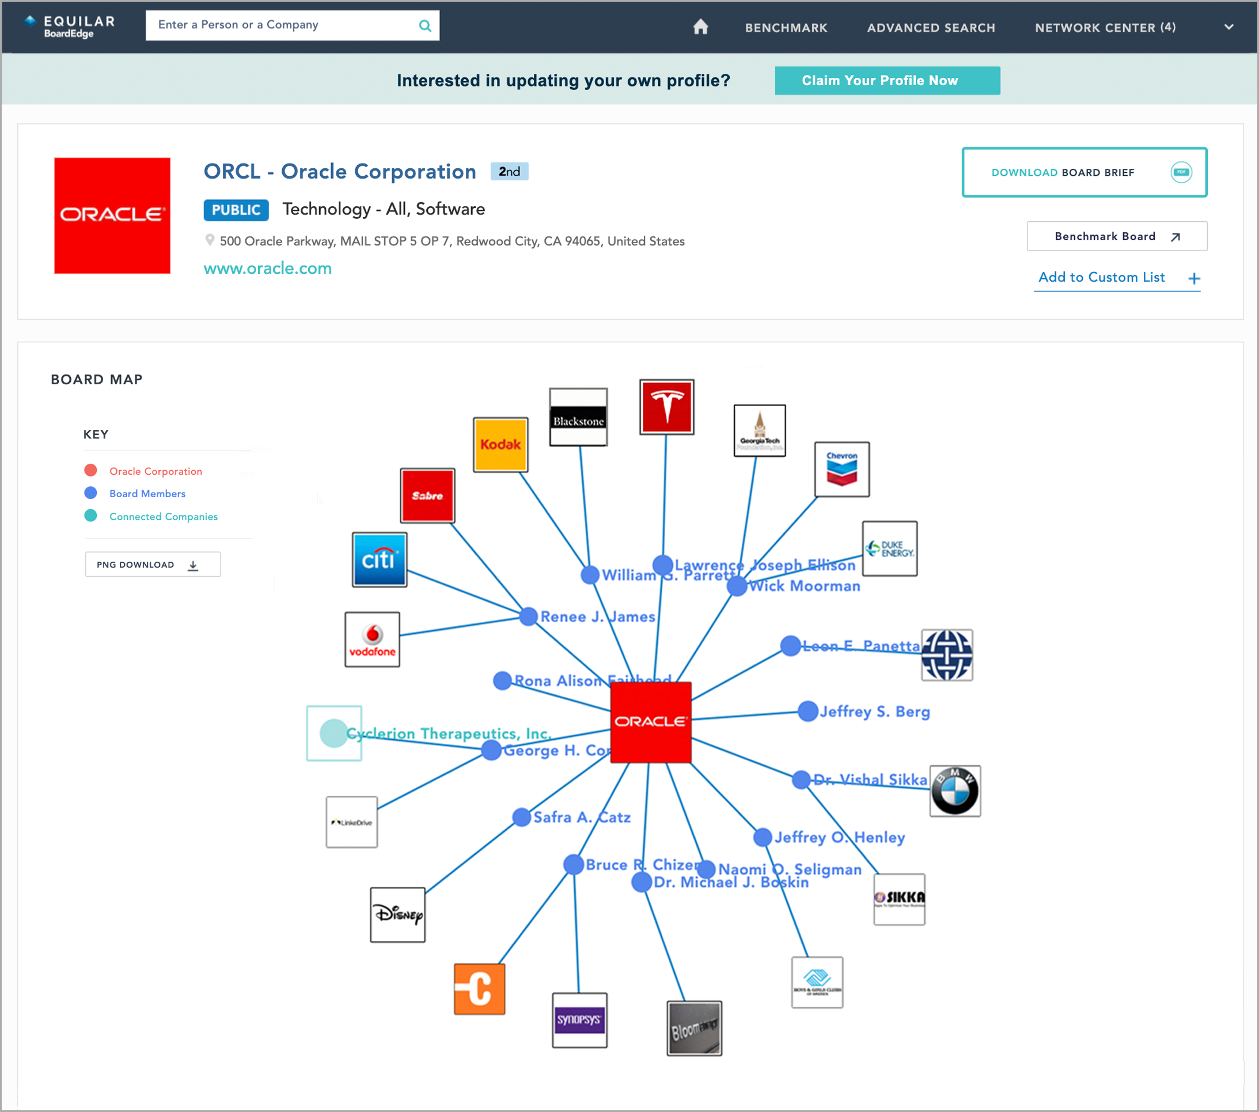Click the orange C logo node
This screenshot has height=1112, width=1259.
click(479, 989)
